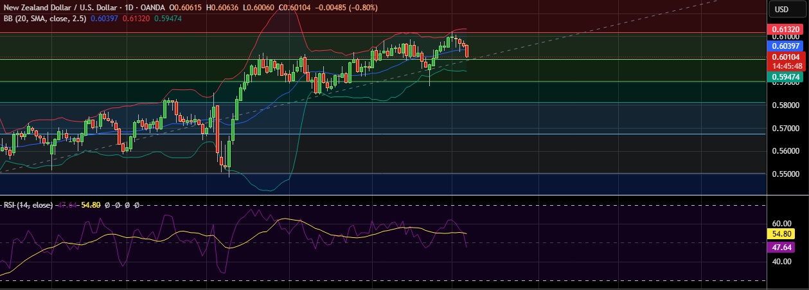Select the RSI (14, close) indicator legend
Viewport: 809px width, 290px height.
tap(28, 205)
